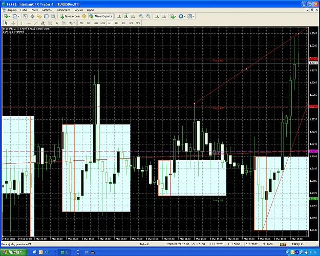
Task: Open the indicators list icon
Action: coord(173,16)
